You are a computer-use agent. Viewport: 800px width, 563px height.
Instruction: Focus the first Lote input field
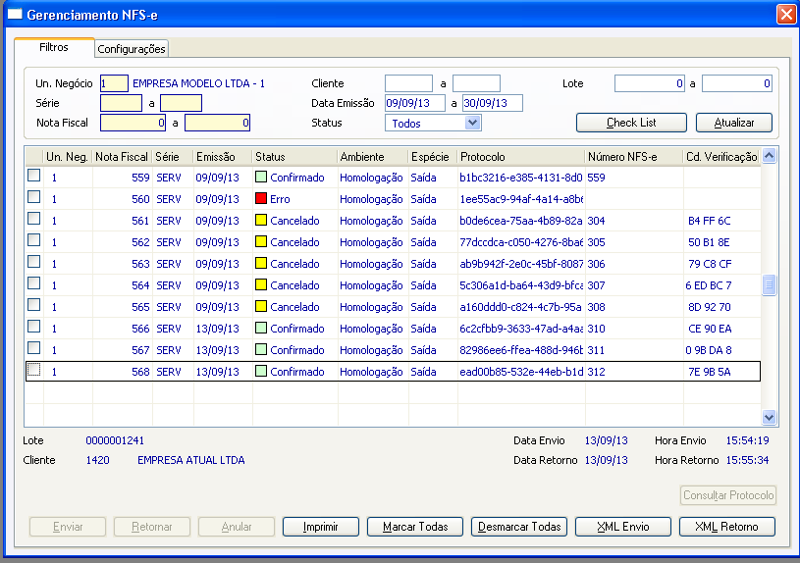(x=650, y=83)
